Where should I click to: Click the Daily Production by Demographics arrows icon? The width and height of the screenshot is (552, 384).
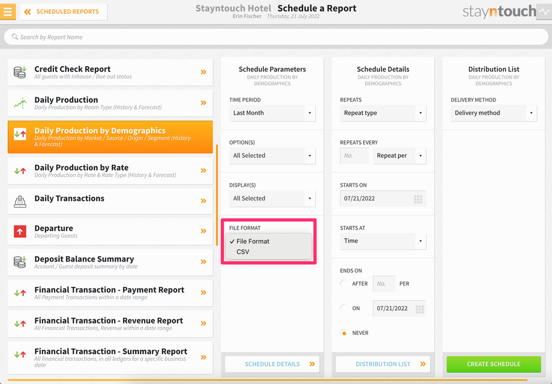(x=20, y=134)
